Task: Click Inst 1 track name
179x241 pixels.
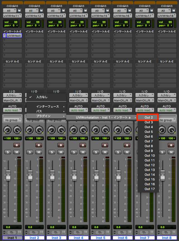Action: (x=12, y=238)
